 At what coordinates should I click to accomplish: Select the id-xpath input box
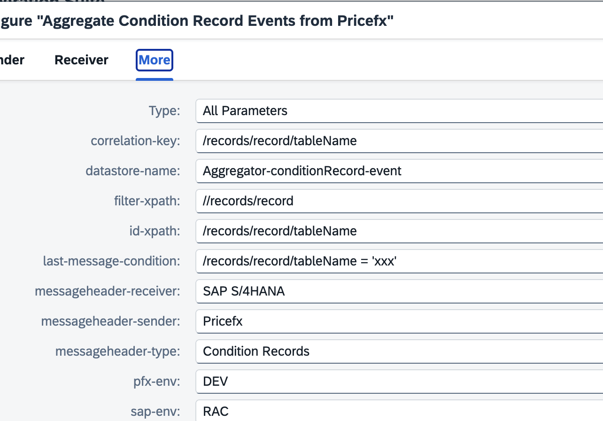(399, 231)
